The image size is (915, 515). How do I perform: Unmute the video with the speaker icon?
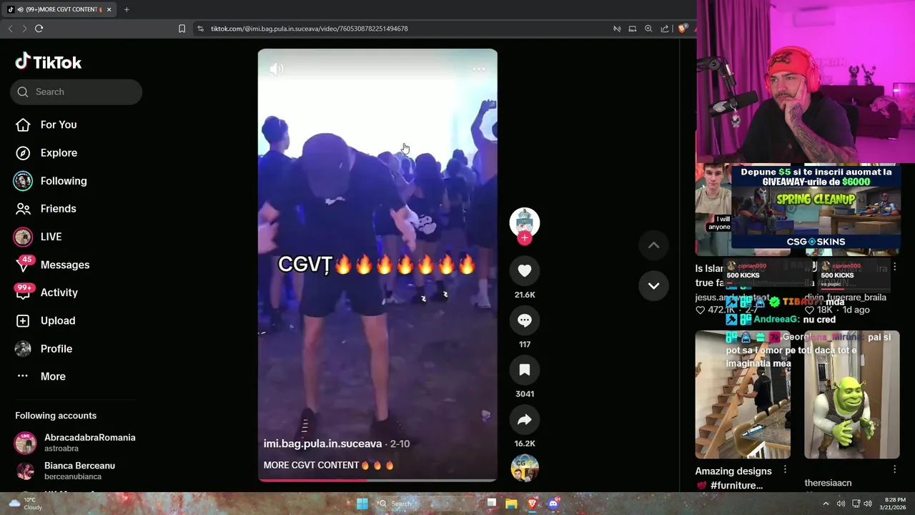coord(276,69)
